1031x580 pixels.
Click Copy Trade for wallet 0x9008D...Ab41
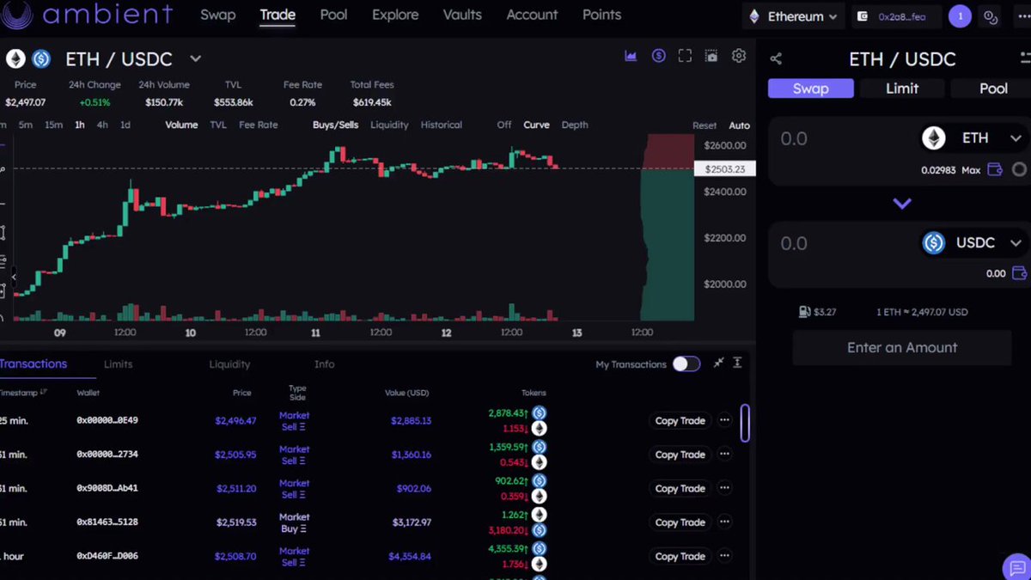point(680,488)
